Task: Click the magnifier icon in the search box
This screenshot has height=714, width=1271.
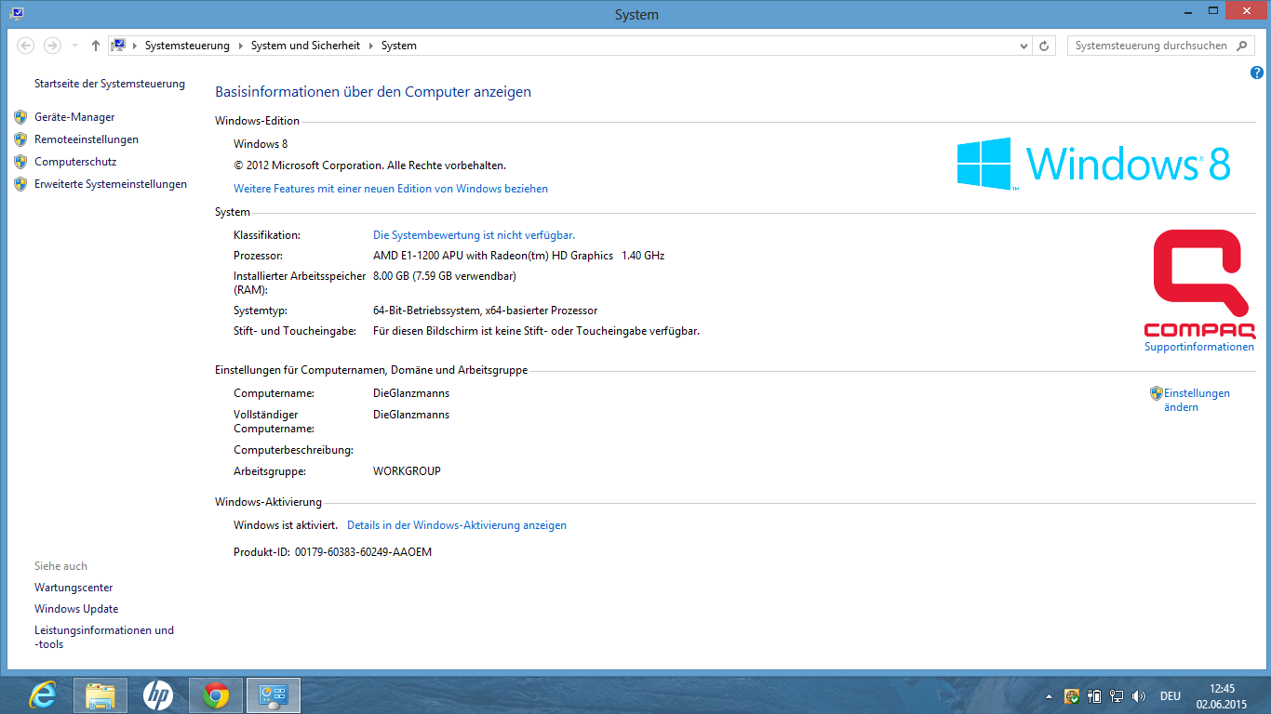Action: (x=1242, y=46)
